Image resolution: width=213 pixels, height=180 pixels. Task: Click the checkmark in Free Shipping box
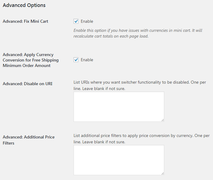76,60
